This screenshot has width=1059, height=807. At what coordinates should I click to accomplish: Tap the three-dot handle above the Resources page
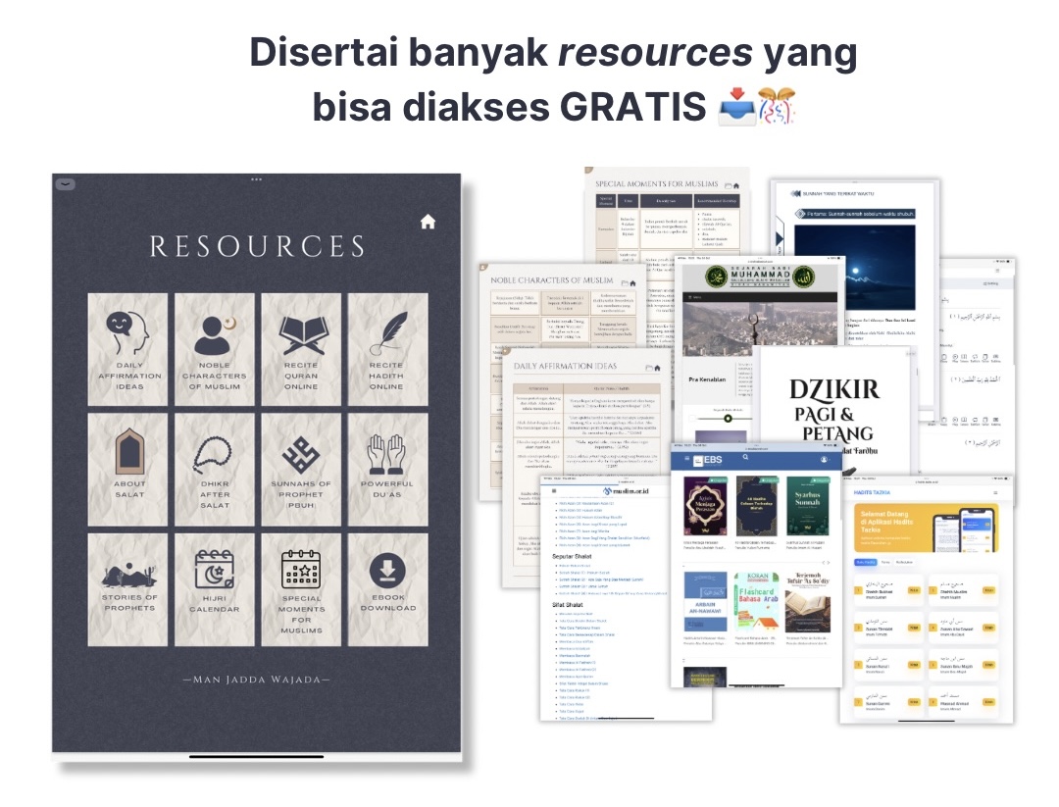click(x=256, y=179)
